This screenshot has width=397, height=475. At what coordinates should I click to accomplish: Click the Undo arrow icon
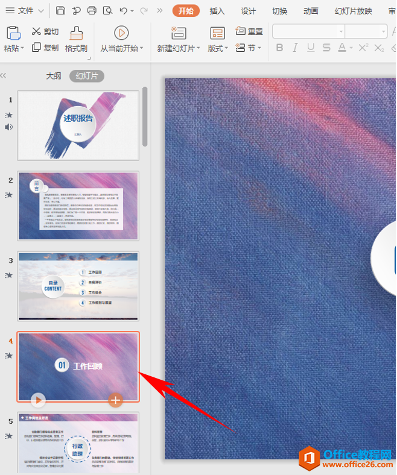(x=123, y=11)
